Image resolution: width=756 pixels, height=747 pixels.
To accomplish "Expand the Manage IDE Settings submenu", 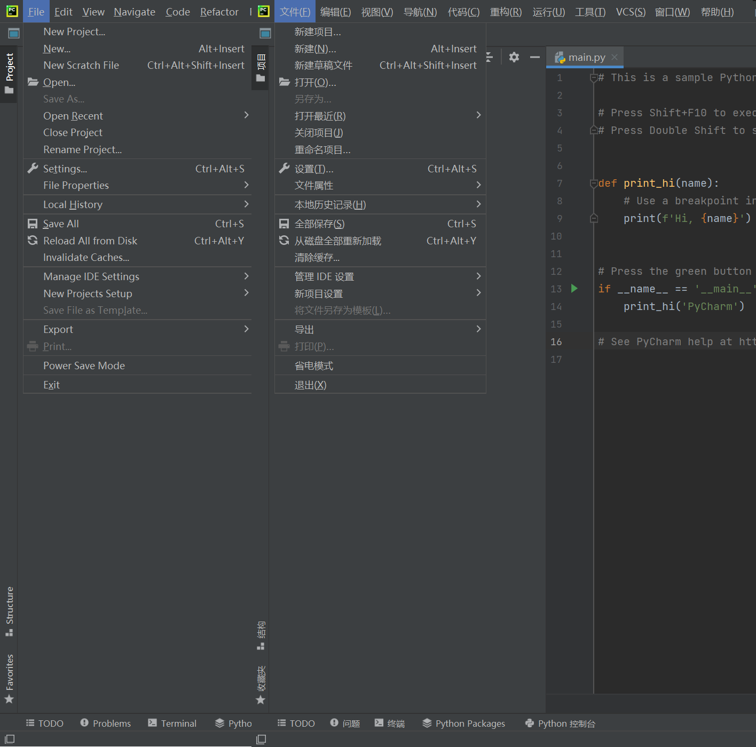I will [x=137, y=276].
